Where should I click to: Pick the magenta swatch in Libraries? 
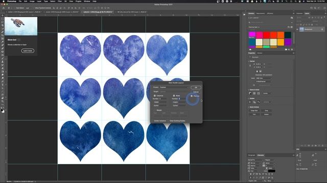point(252,35)
